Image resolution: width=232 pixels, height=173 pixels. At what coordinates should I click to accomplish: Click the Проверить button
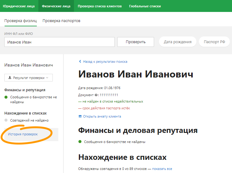pos(136,42)
